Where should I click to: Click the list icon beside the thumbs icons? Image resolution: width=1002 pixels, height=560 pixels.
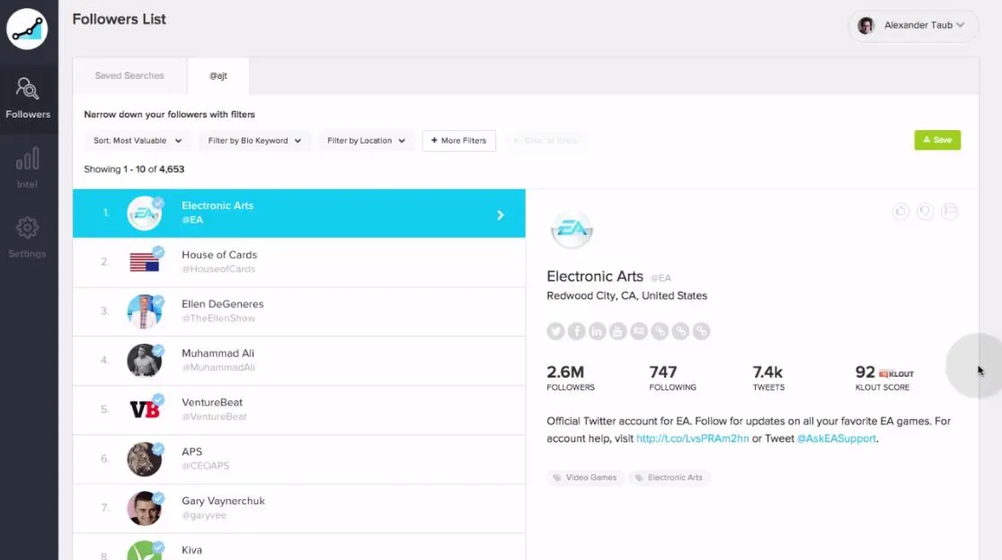click(x=949, y=212)
